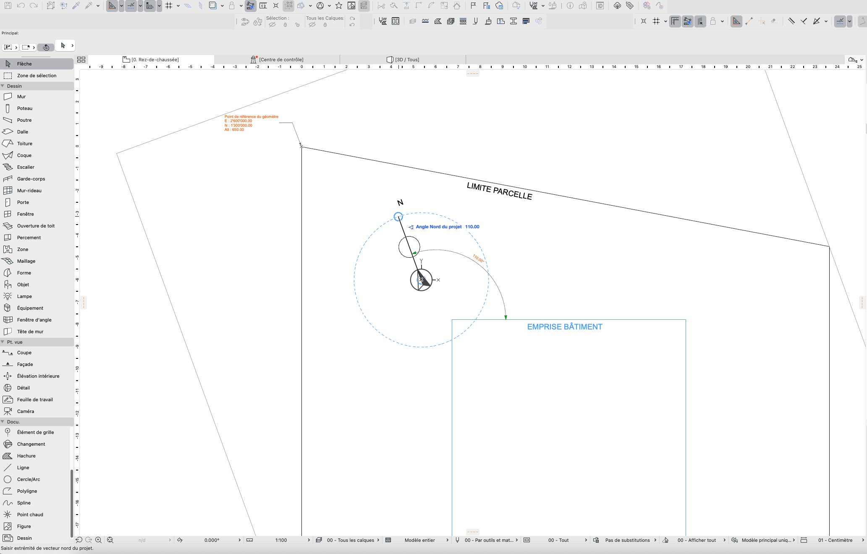This screenshot has width=867, height=554.
Task: Toggle the layers stack button in top toolbar
Action: (x=364, y=6)
